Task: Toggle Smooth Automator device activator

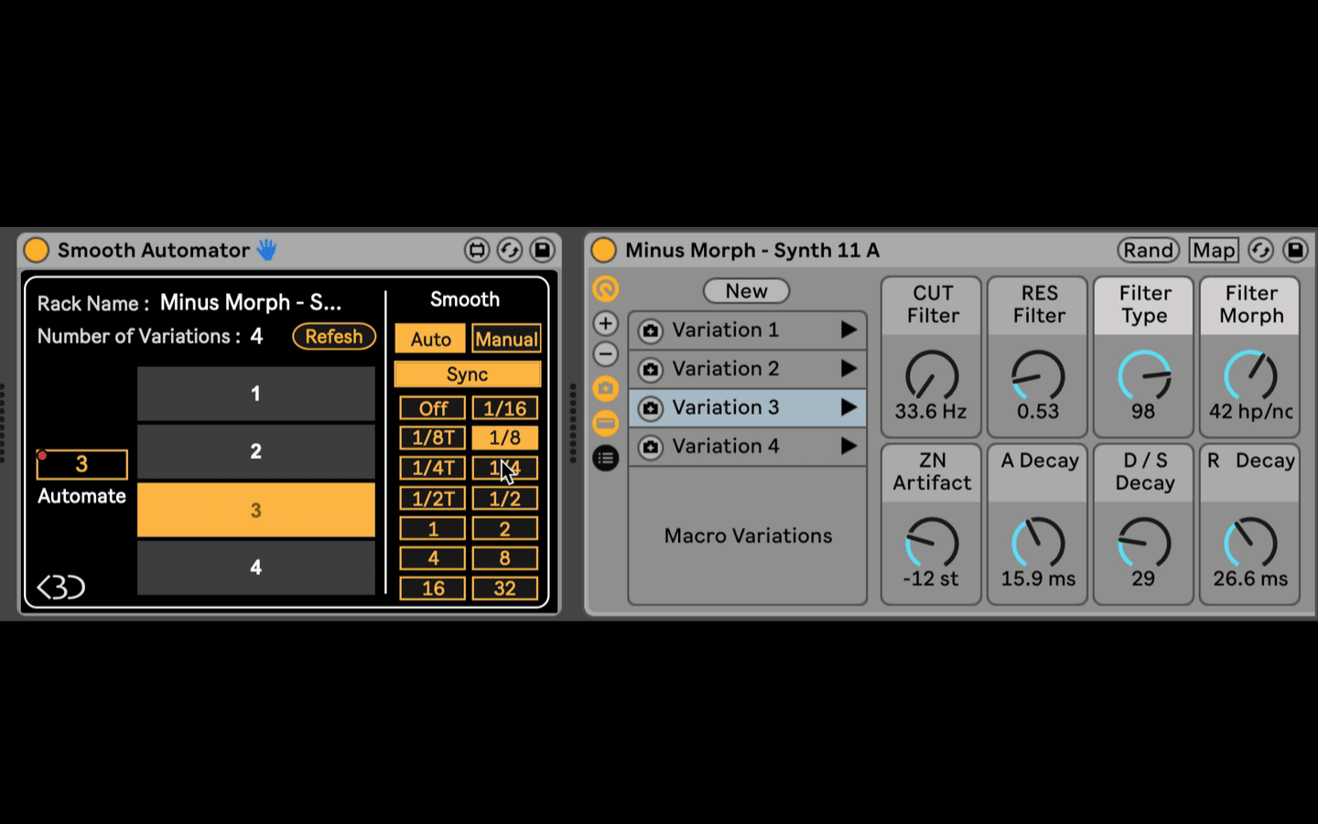Action: (x=36, y=250)
